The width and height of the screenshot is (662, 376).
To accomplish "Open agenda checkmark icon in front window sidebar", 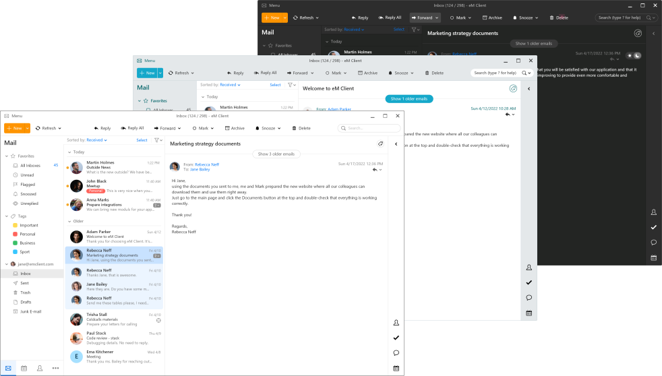I will (x=396, y=338).
